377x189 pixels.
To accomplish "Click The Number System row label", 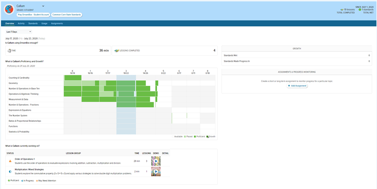I will 18,115.
